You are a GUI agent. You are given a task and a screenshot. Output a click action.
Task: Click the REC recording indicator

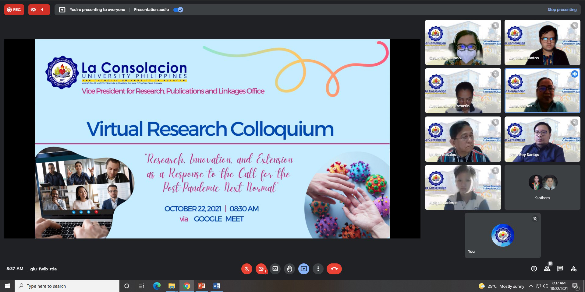tap(14, 10)
